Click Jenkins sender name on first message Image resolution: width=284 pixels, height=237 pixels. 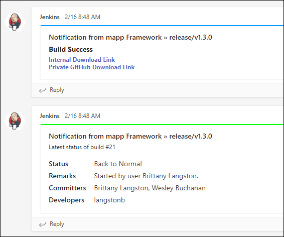[50, 17]
